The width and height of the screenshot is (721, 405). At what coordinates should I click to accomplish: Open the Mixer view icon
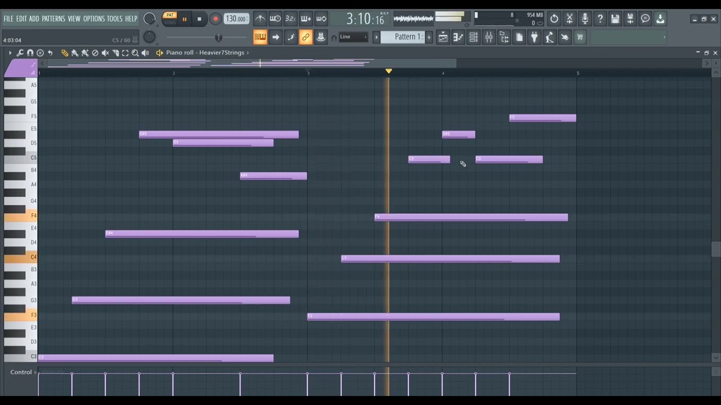(x=489, y=37)
